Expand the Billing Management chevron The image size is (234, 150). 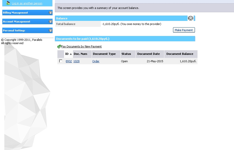point(51,12)
